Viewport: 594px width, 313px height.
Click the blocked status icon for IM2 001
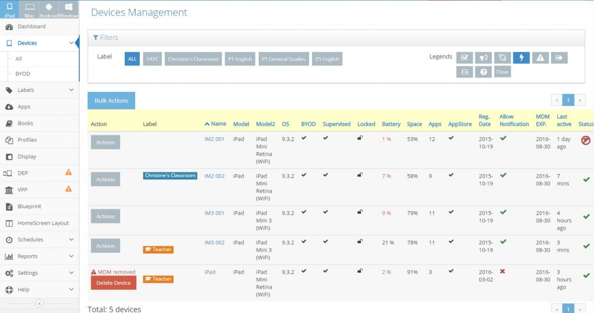[x=585, y=141]
